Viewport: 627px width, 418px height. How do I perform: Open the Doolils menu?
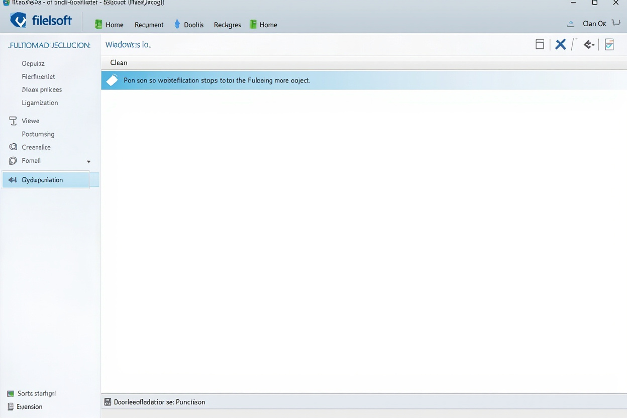pyautogui.click(x=193, y=25)
